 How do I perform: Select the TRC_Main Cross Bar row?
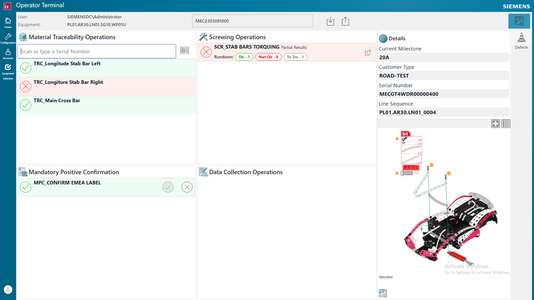(106, 105)
